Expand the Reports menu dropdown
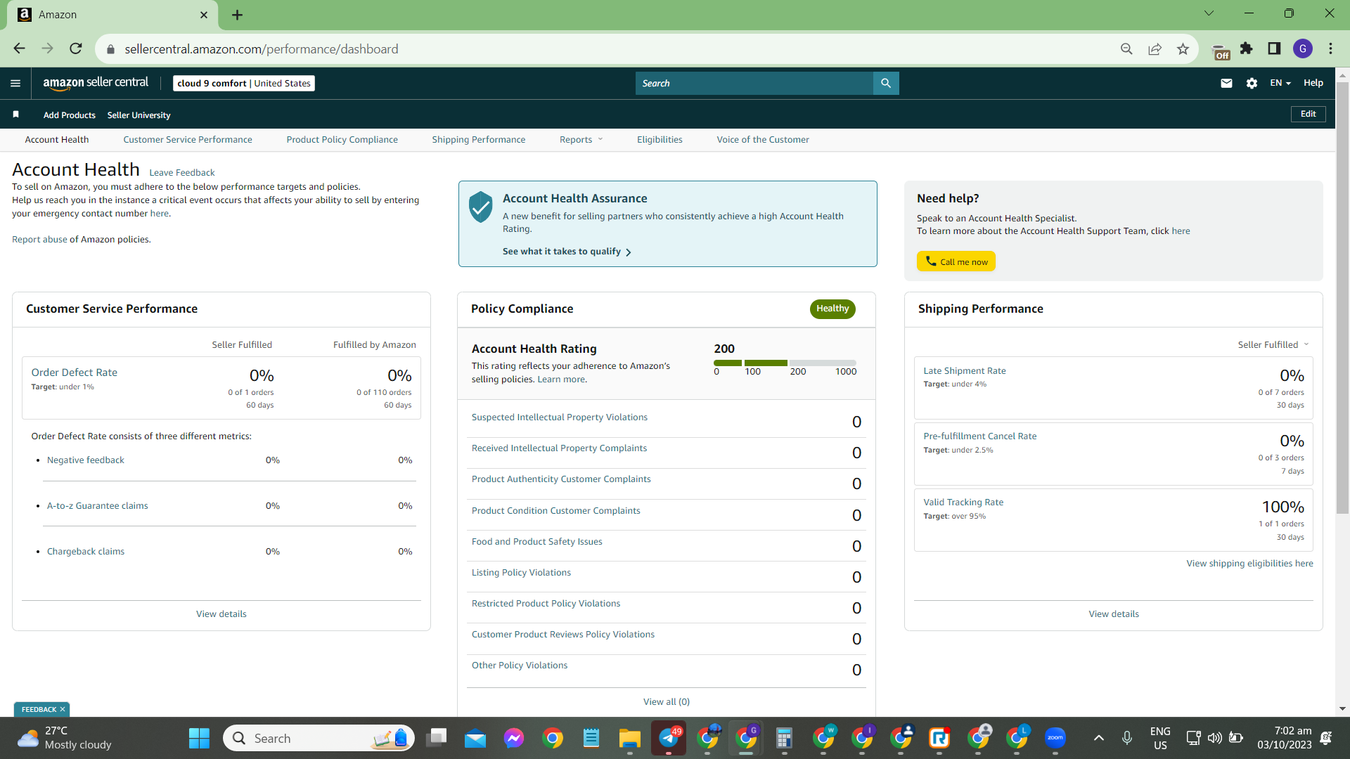 581,140
